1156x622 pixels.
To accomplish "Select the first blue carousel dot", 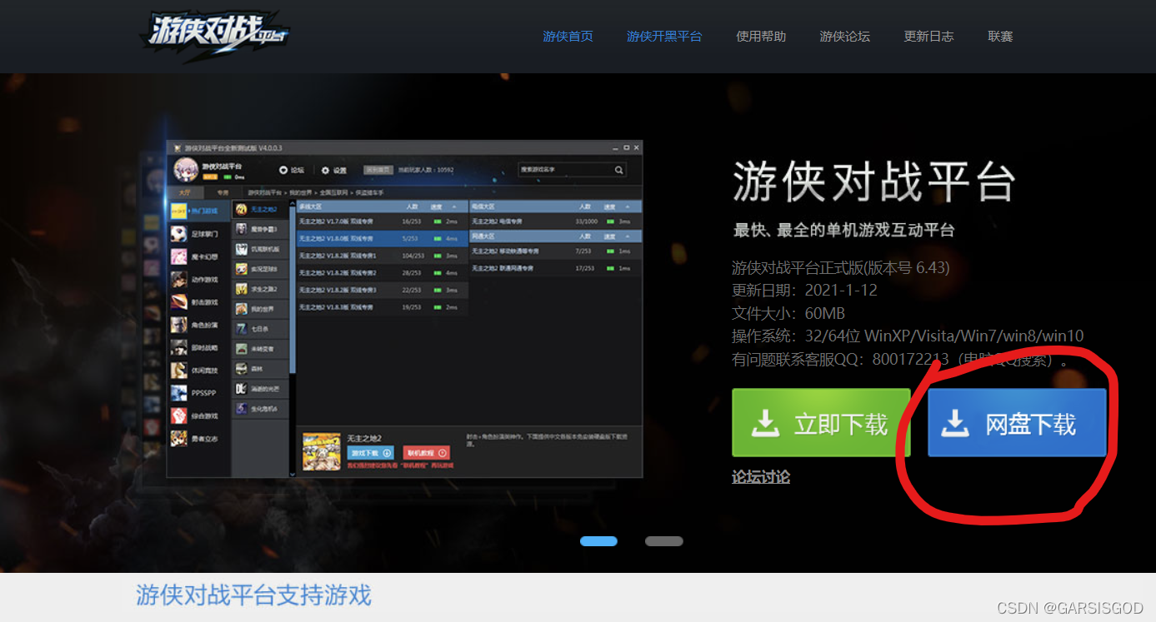I will point(598,541).
